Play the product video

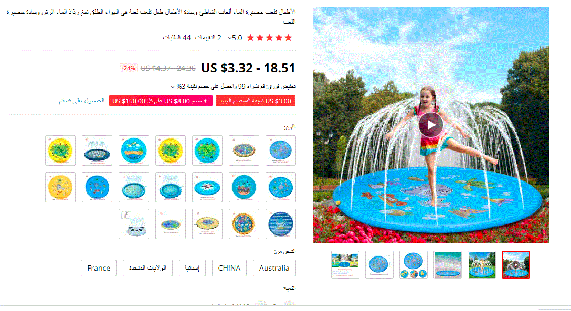tap(431, 125)
